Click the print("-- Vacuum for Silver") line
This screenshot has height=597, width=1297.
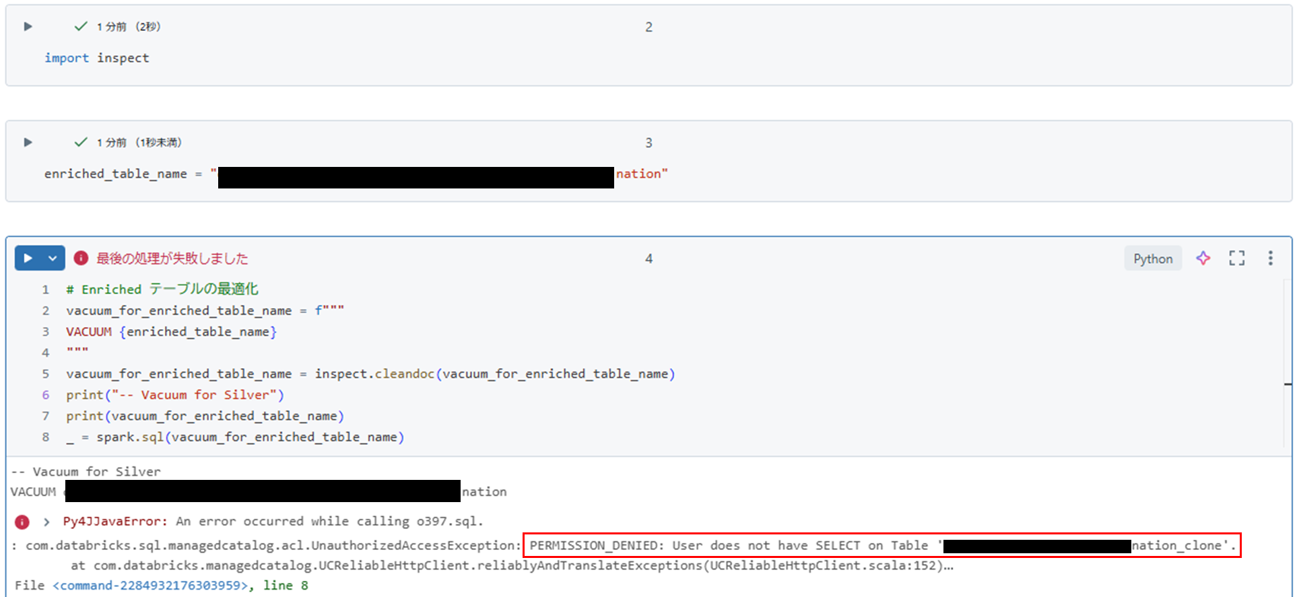[175, 395]
